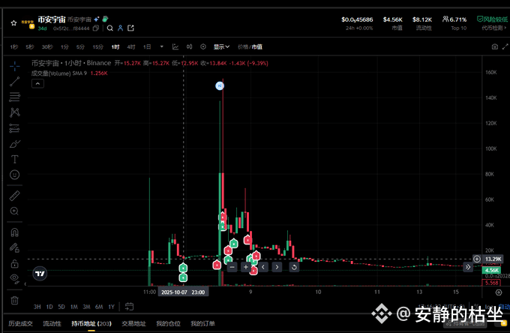Open the blue person profile icon
Viewport: 510px width, 333px height.
(120, 28)
